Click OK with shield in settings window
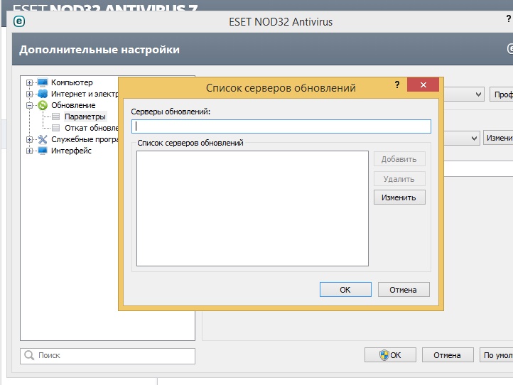This screenshot has width=513, height=385. [390, 355]
